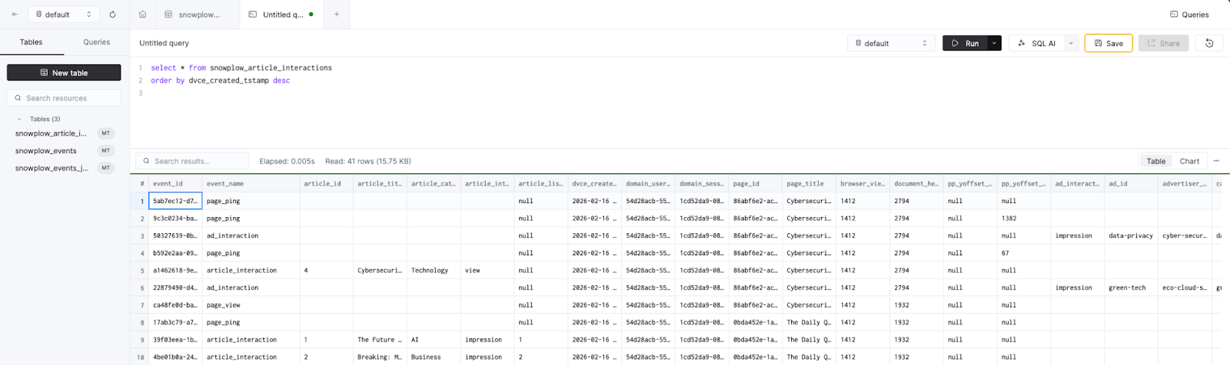Select the Untitled query tab

pos(281,14)
